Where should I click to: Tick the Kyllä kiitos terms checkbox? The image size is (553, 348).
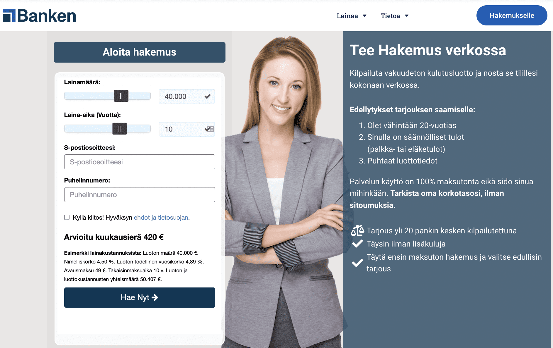pyautogui.click(x=67, y=217)
